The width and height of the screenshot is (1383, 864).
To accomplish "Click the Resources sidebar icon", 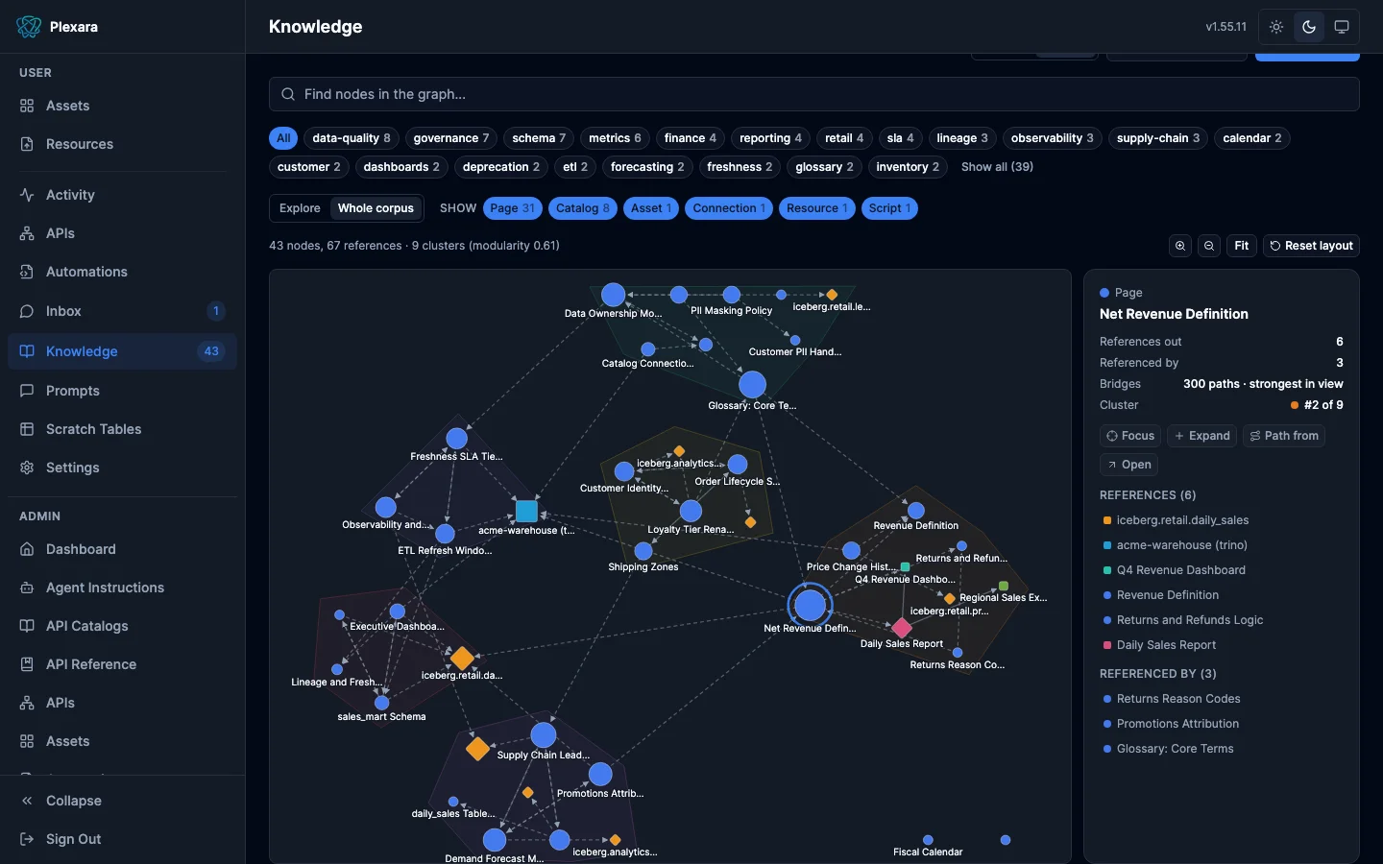I will (x=27, y=144).
